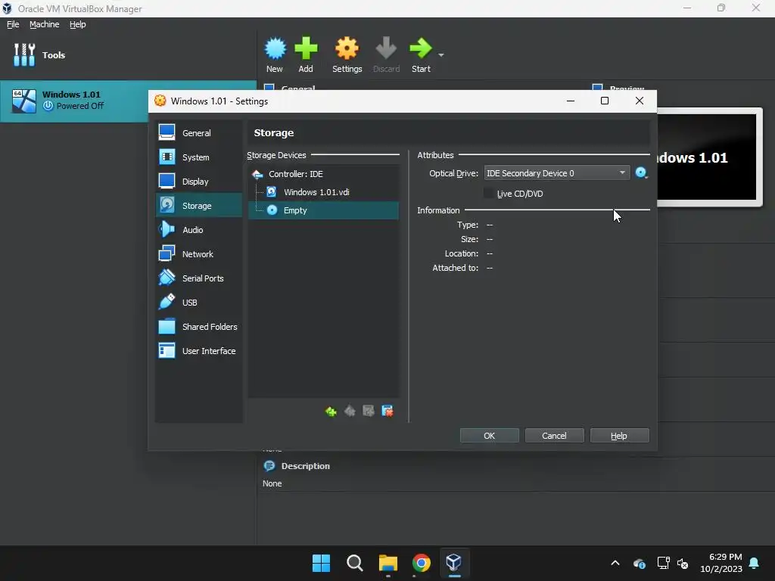Switch to Audio settings category

(199, 230)
